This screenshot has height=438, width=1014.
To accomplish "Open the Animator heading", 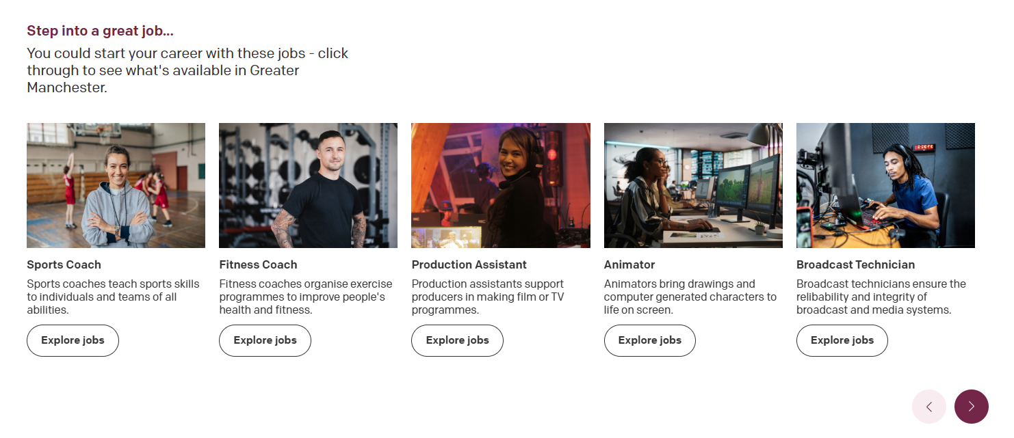I will click(629, 264).
